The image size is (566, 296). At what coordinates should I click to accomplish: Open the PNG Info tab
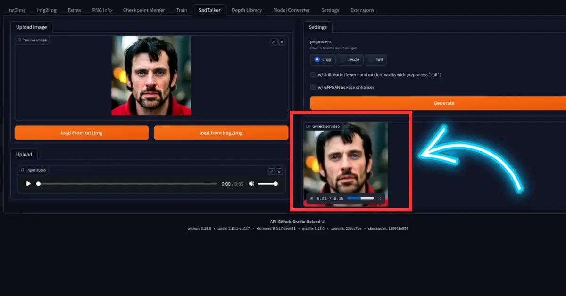coord(102,10)
